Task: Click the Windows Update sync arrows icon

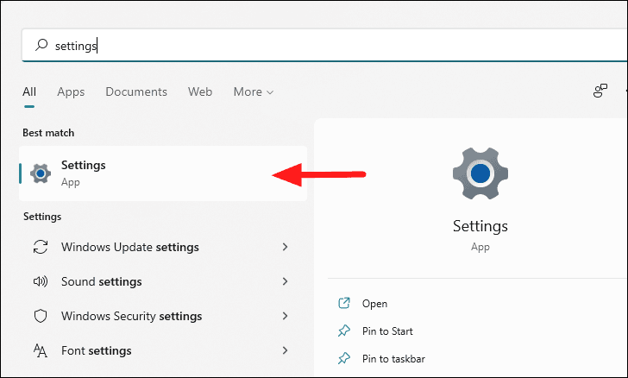Action: click(x=41, y=247)
